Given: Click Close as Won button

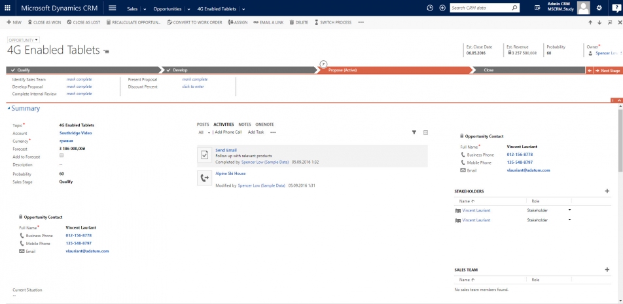Looking at the screenshot, I should (43, 22).
